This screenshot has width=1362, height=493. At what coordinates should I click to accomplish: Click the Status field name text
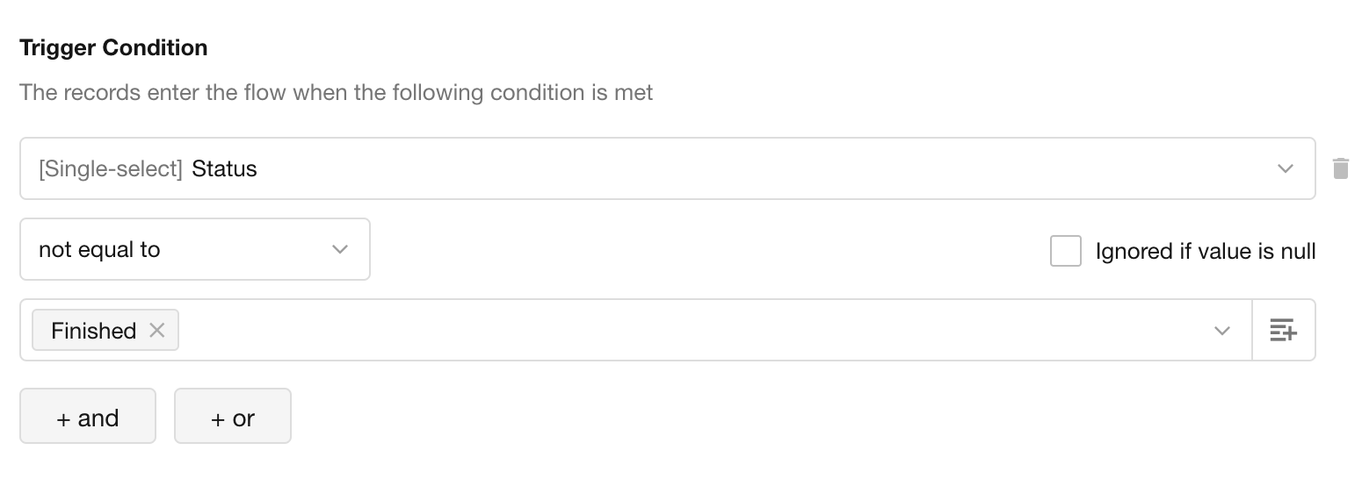click(224, 168)
